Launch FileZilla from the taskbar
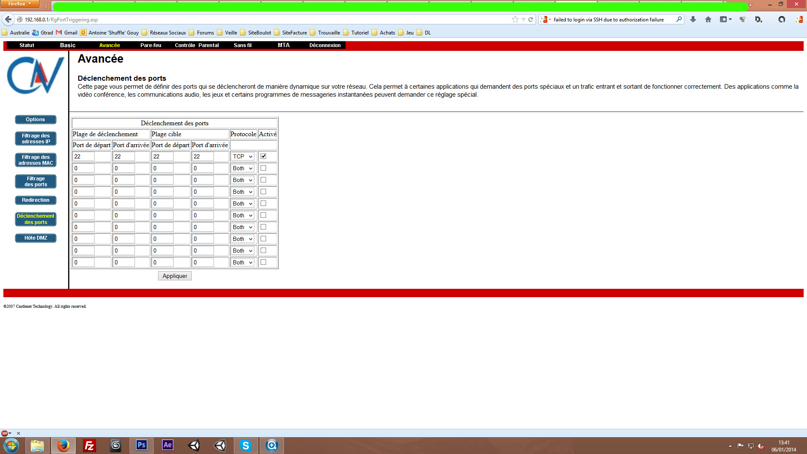The width and height of the screenshot is (807, 454). [x=90, y=446]
